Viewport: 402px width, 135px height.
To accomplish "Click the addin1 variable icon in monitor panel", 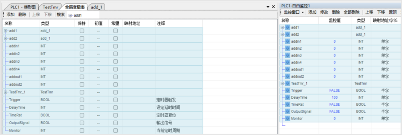I will pos(288,41).
